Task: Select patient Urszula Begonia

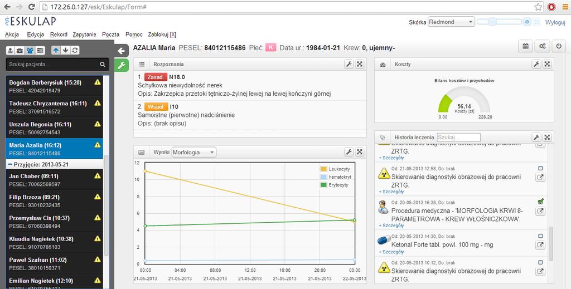Action: click(55, 128)
